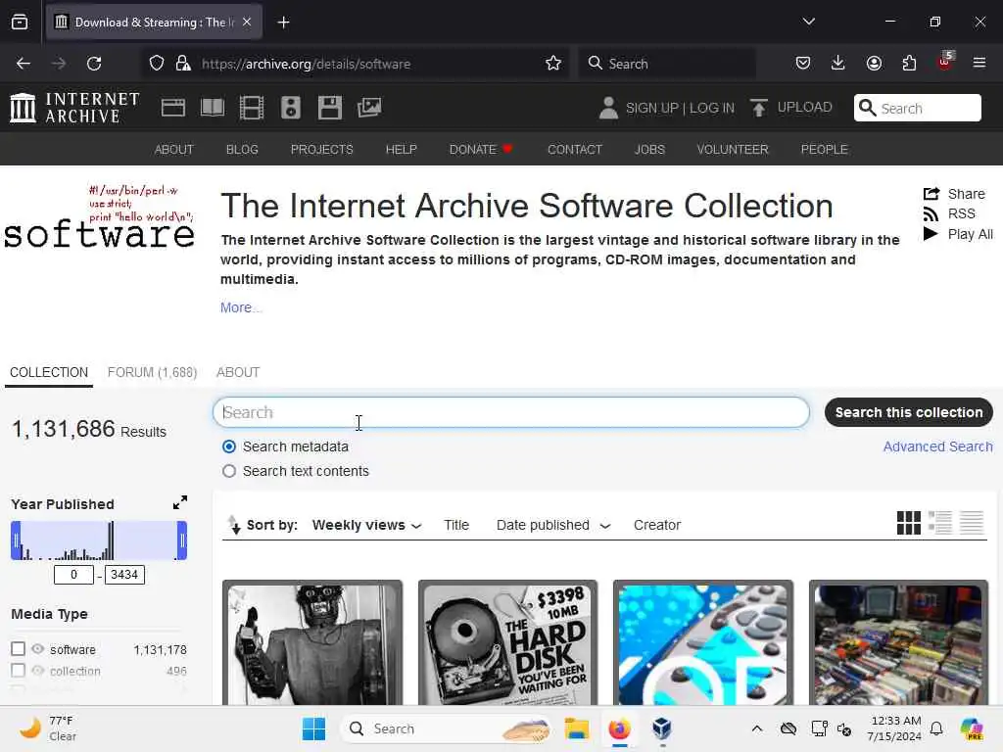Open DONATE in top navigation

click(x=481, y=149)
